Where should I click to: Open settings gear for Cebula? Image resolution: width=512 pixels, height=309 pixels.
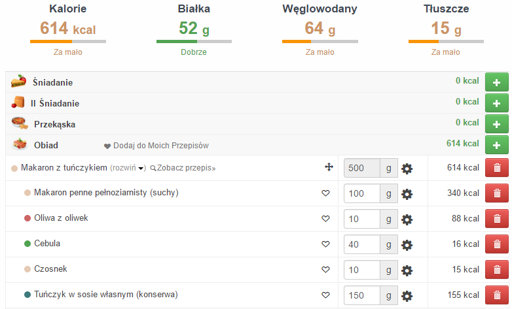pos(407,244)
